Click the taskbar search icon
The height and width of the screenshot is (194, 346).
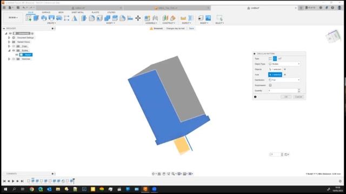tap(14, 189)
